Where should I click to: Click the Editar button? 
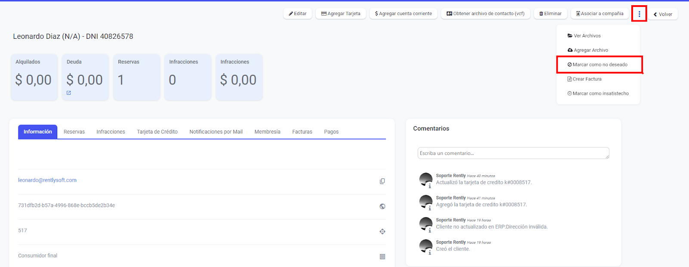click(x=298, y=14)
